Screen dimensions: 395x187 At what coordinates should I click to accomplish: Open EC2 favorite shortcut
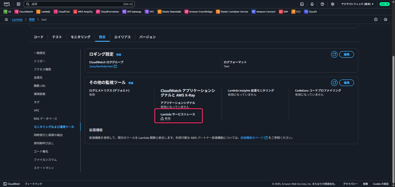296,12
